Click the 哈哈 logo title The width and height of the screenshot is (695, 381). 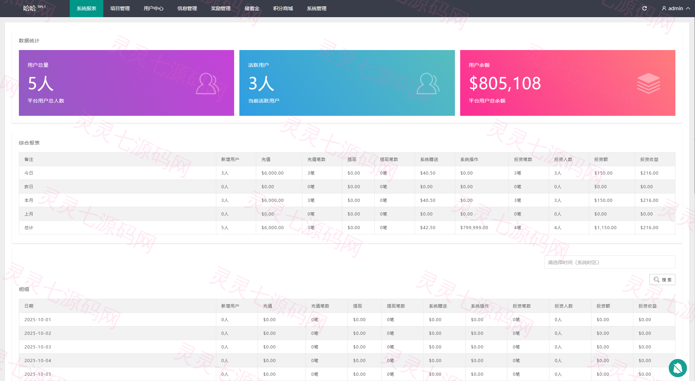click(x=30, y=8)
